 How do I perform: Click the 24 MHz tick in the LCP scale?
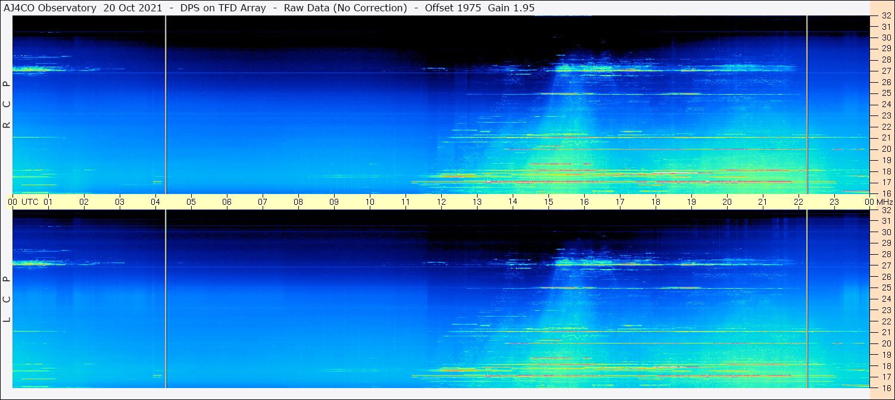tap(885, 299)
